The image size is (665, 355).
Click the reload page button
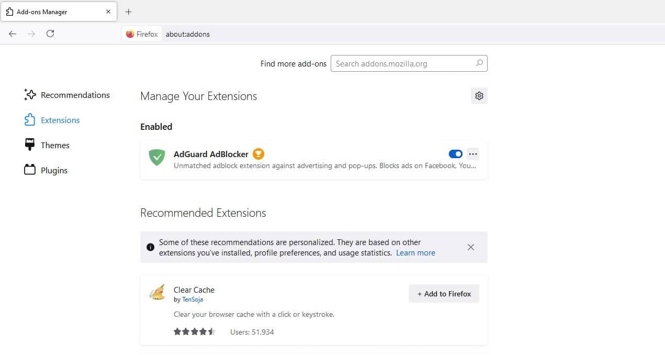50,34
